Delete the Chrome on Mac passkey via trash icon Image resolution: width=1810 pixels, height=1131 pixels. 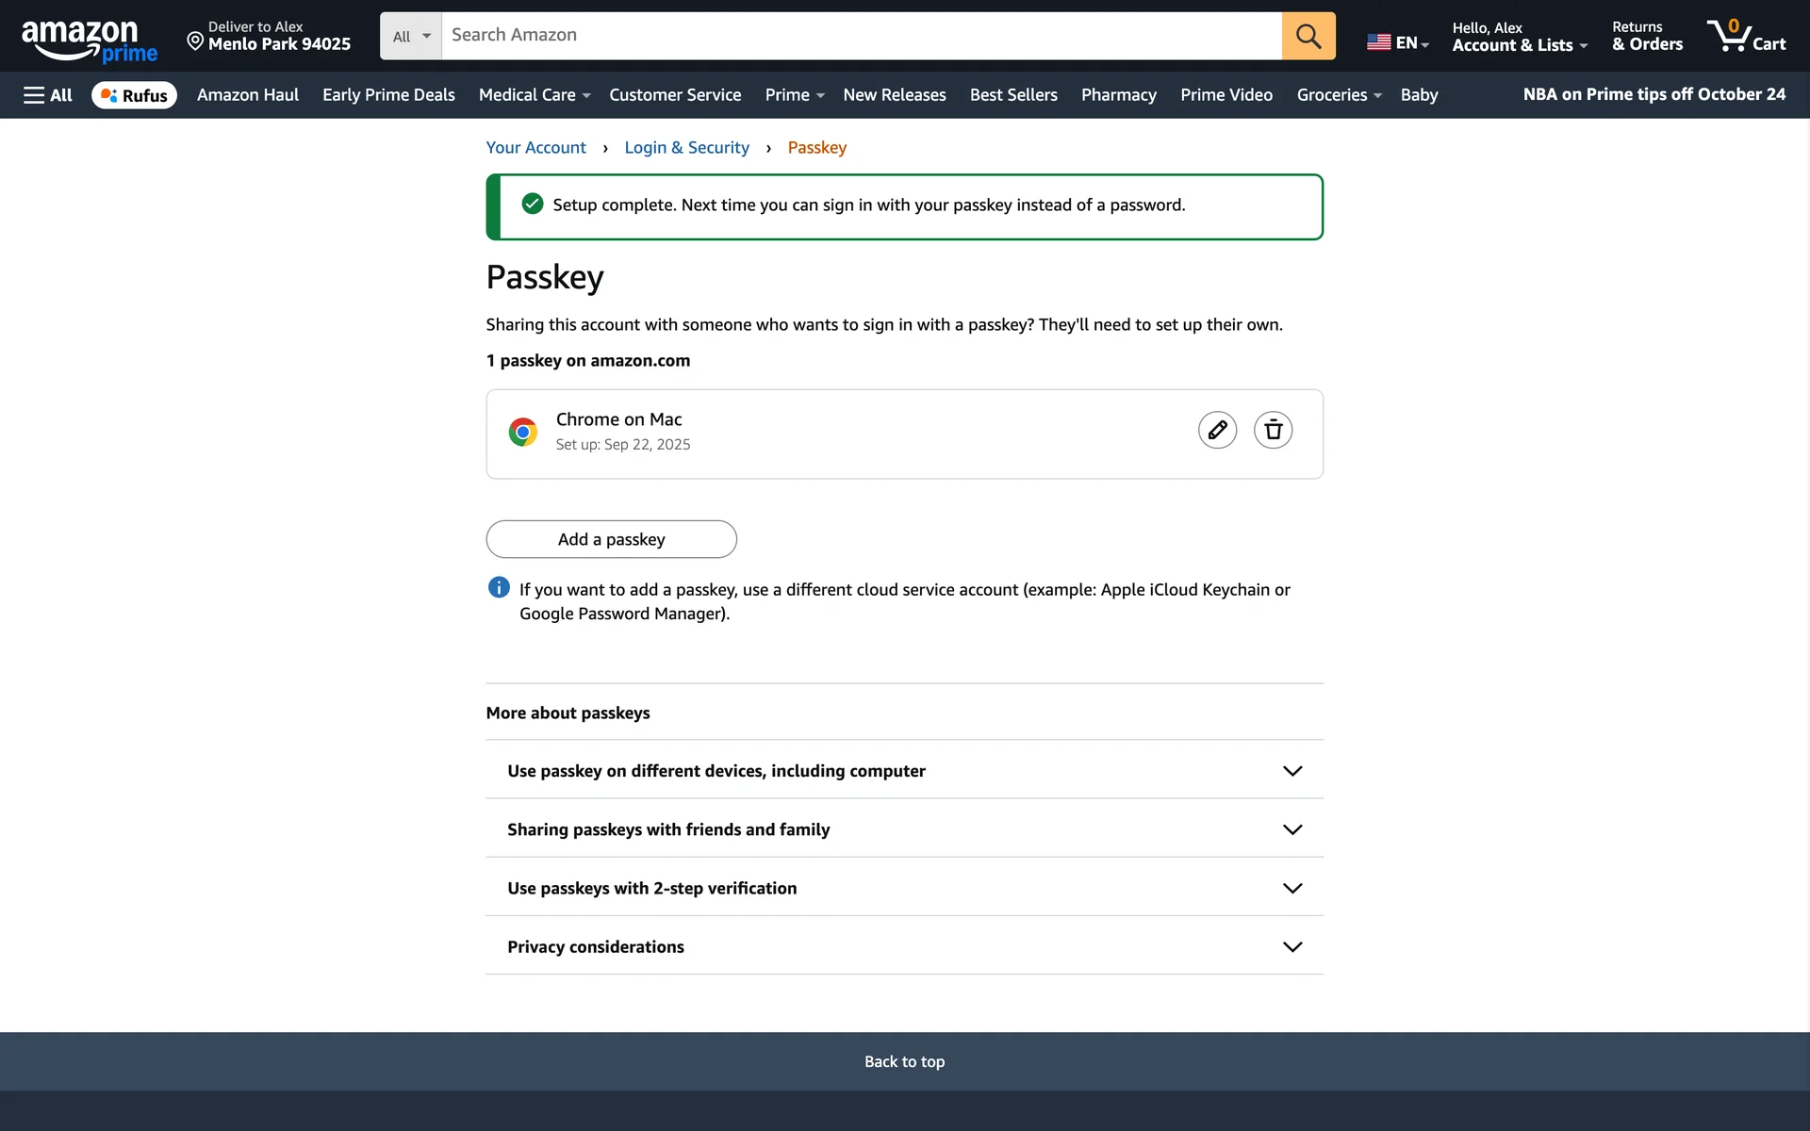click(x=1273, y=430)
